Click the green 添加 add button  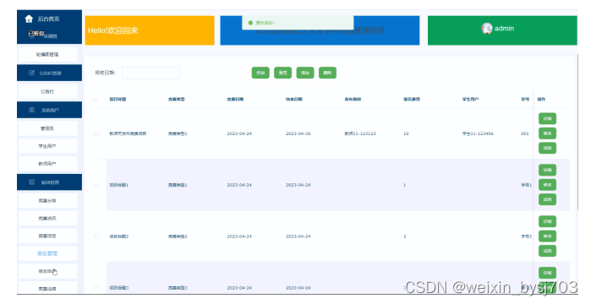click(305, 73)
